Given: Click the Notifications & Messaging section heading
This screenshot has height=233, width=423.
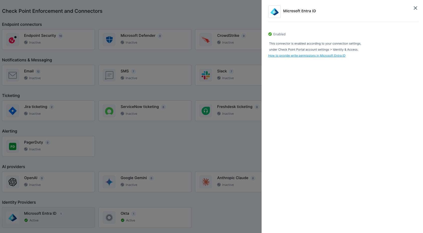Looking at the screenshot, I should (27, 60).
